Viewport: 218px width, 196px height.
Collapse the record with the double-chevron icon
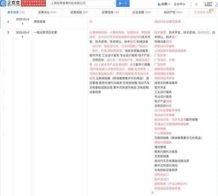(x=153, y=193)
